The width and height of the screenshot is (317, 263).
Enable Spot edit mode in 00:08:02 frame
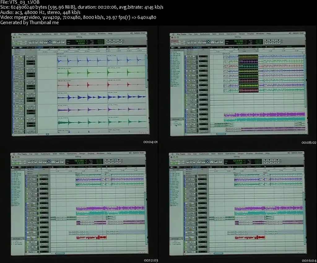[x=182, y=41]
